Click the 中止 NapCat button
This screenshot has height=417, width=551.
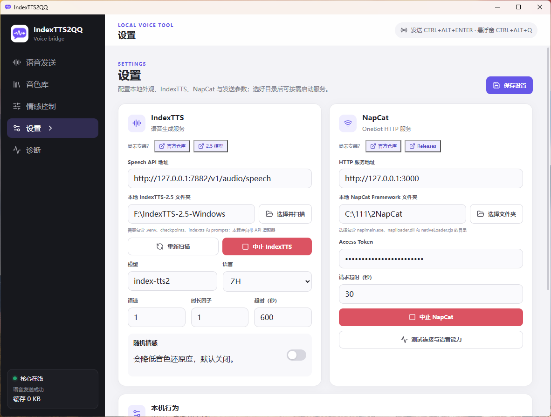pos(431,317)
